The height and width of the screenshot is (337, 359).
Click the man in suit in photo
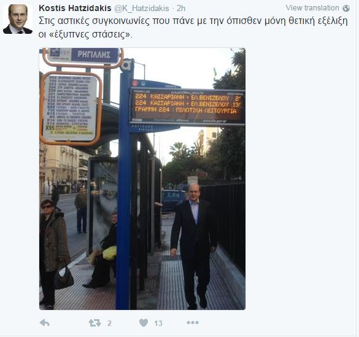tap(194, 245)
